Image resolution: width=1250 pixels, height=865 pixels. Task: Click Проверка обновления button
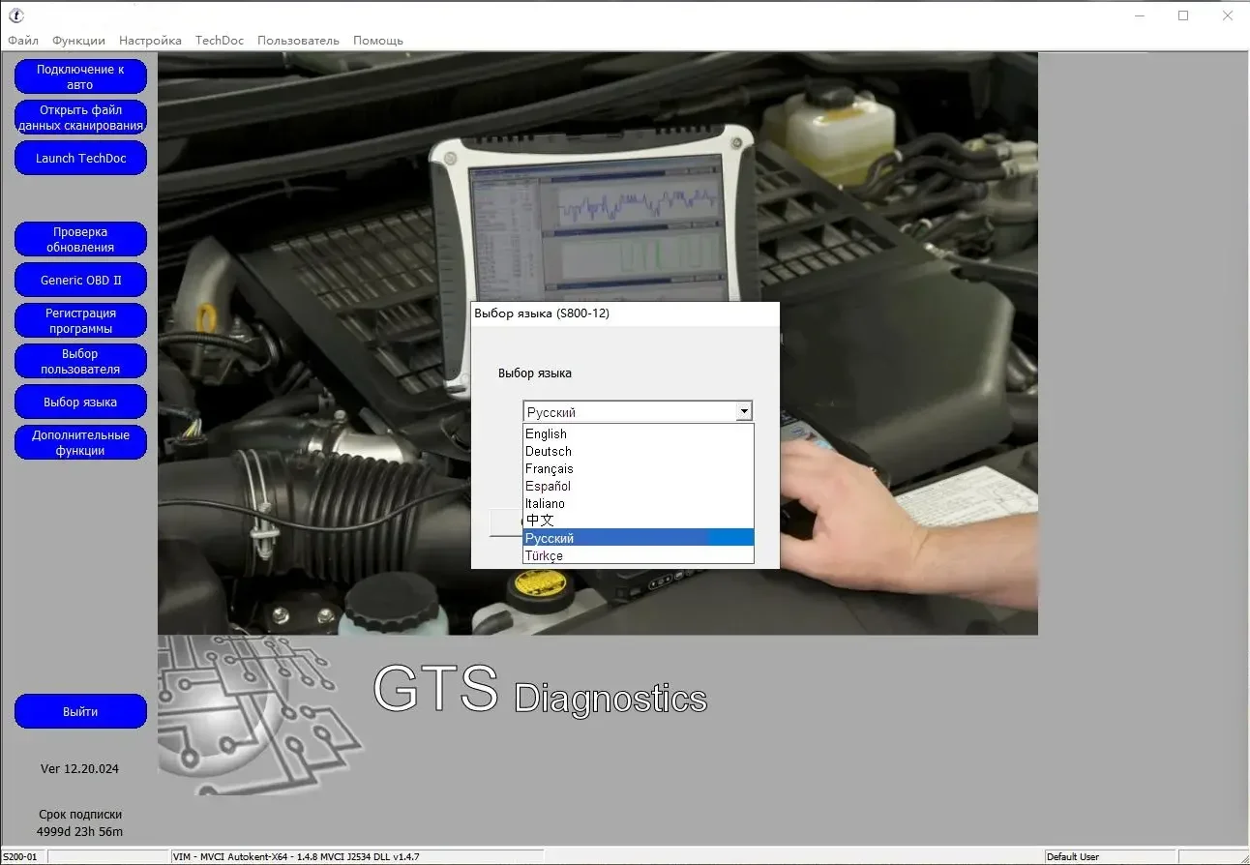pyautogui.click(x=80, y=239)
